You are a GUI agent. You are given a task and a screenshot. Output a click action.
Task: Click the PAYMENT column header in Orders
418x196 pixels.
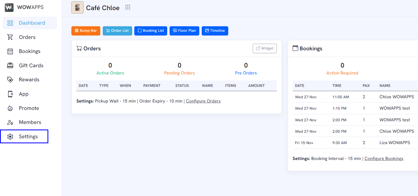[152, 86]
